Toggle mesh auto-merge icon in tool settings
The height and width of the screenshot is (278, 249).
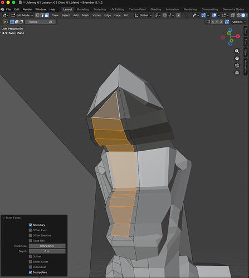pos(227,22)
